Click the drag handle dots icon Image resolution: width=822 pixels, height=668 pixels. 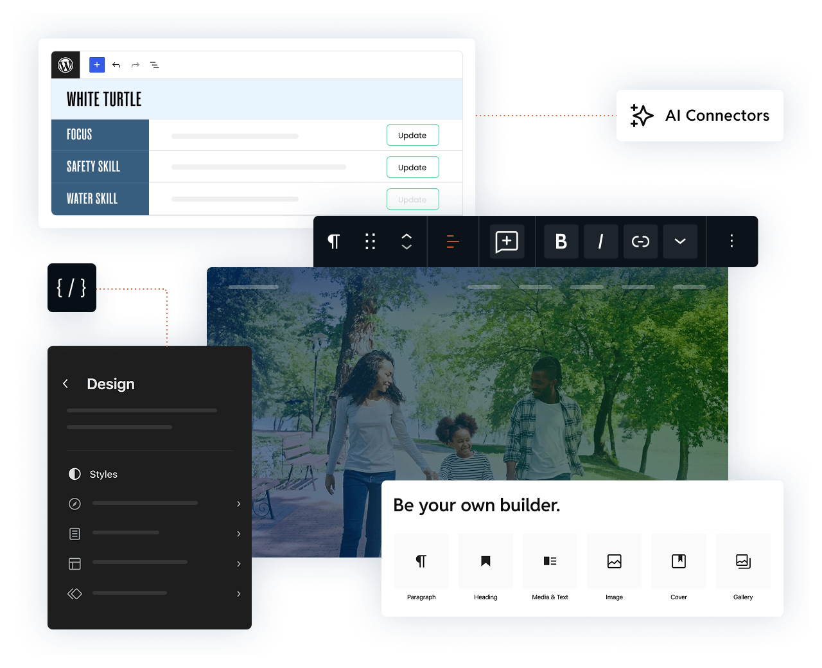pyautogui.click(x=370, y=242)
